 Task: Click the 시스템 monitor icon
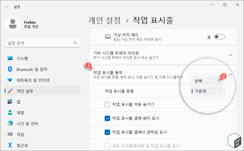coord(10,58)
